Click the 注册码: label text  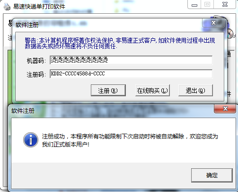[x=36, y=74]
